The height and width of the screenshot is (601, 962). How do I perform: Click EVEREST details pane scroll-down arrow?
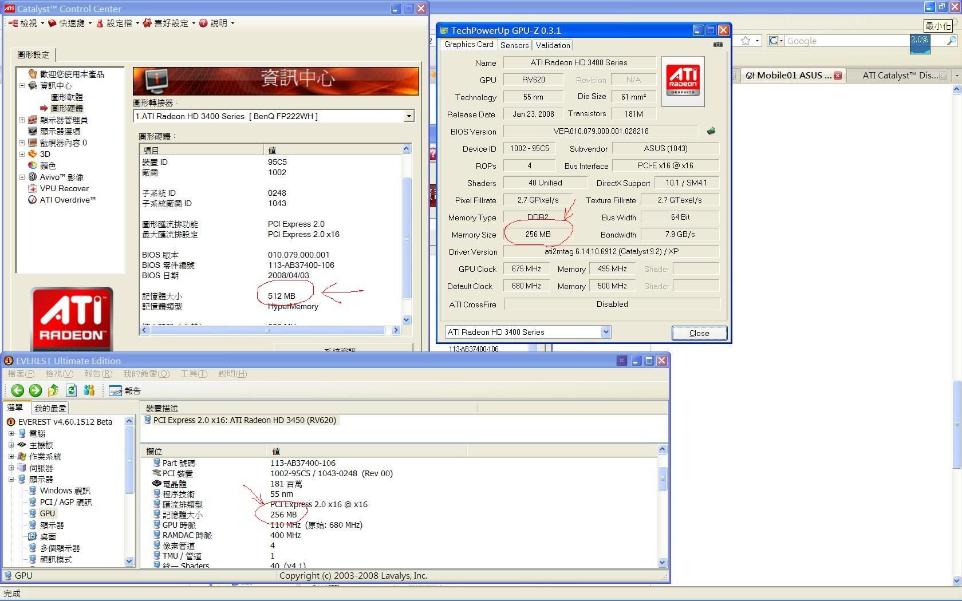click(x=663, y=563)
